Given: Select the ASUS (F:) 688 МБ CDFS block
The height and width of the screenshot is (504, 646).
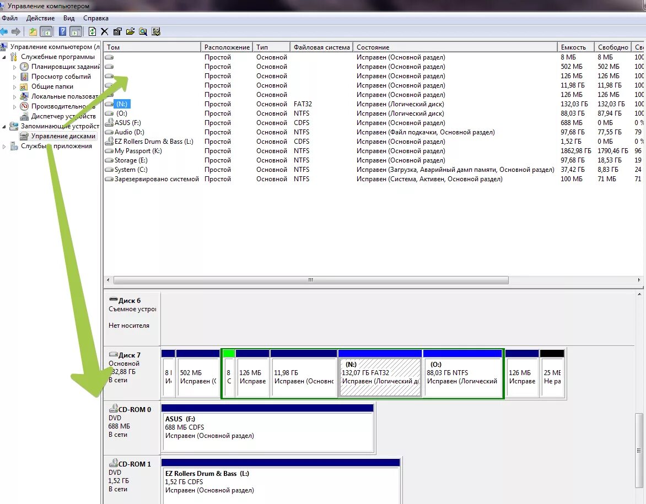Looking at the screenshot, I should [x=267, y=428].
